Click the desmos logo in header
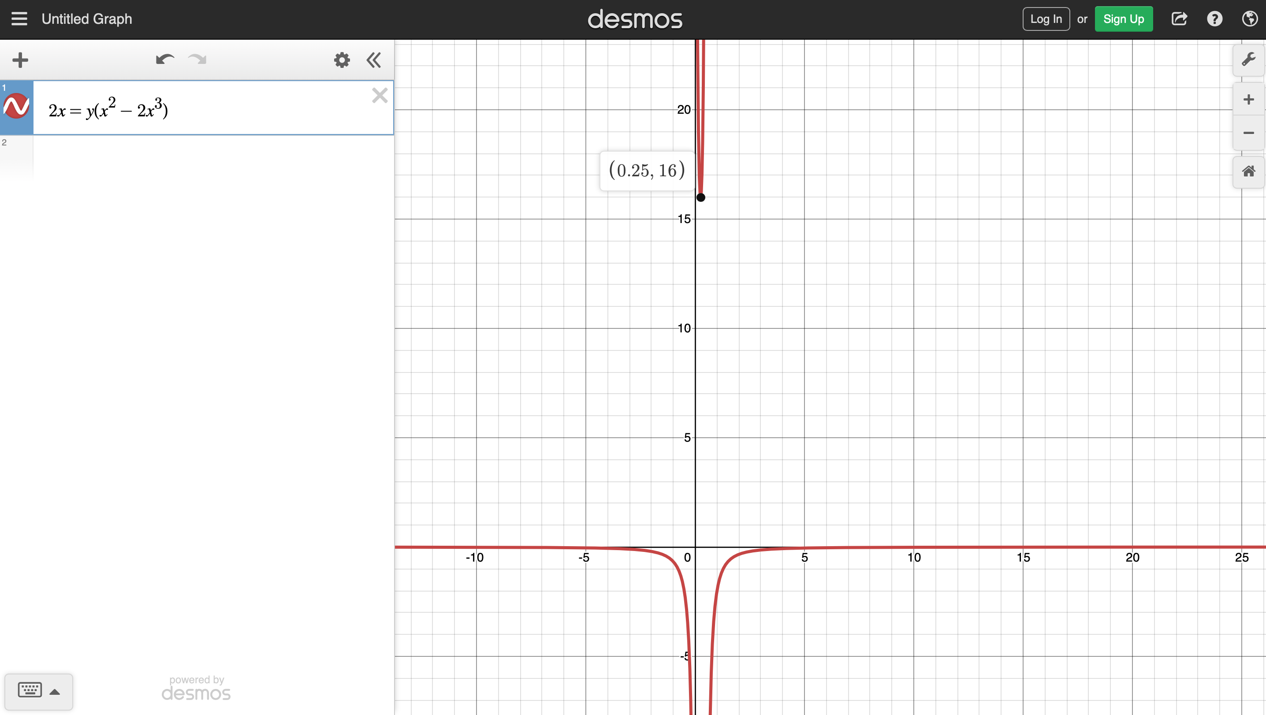The image size is (1266, 715). (x=634, y=19)
